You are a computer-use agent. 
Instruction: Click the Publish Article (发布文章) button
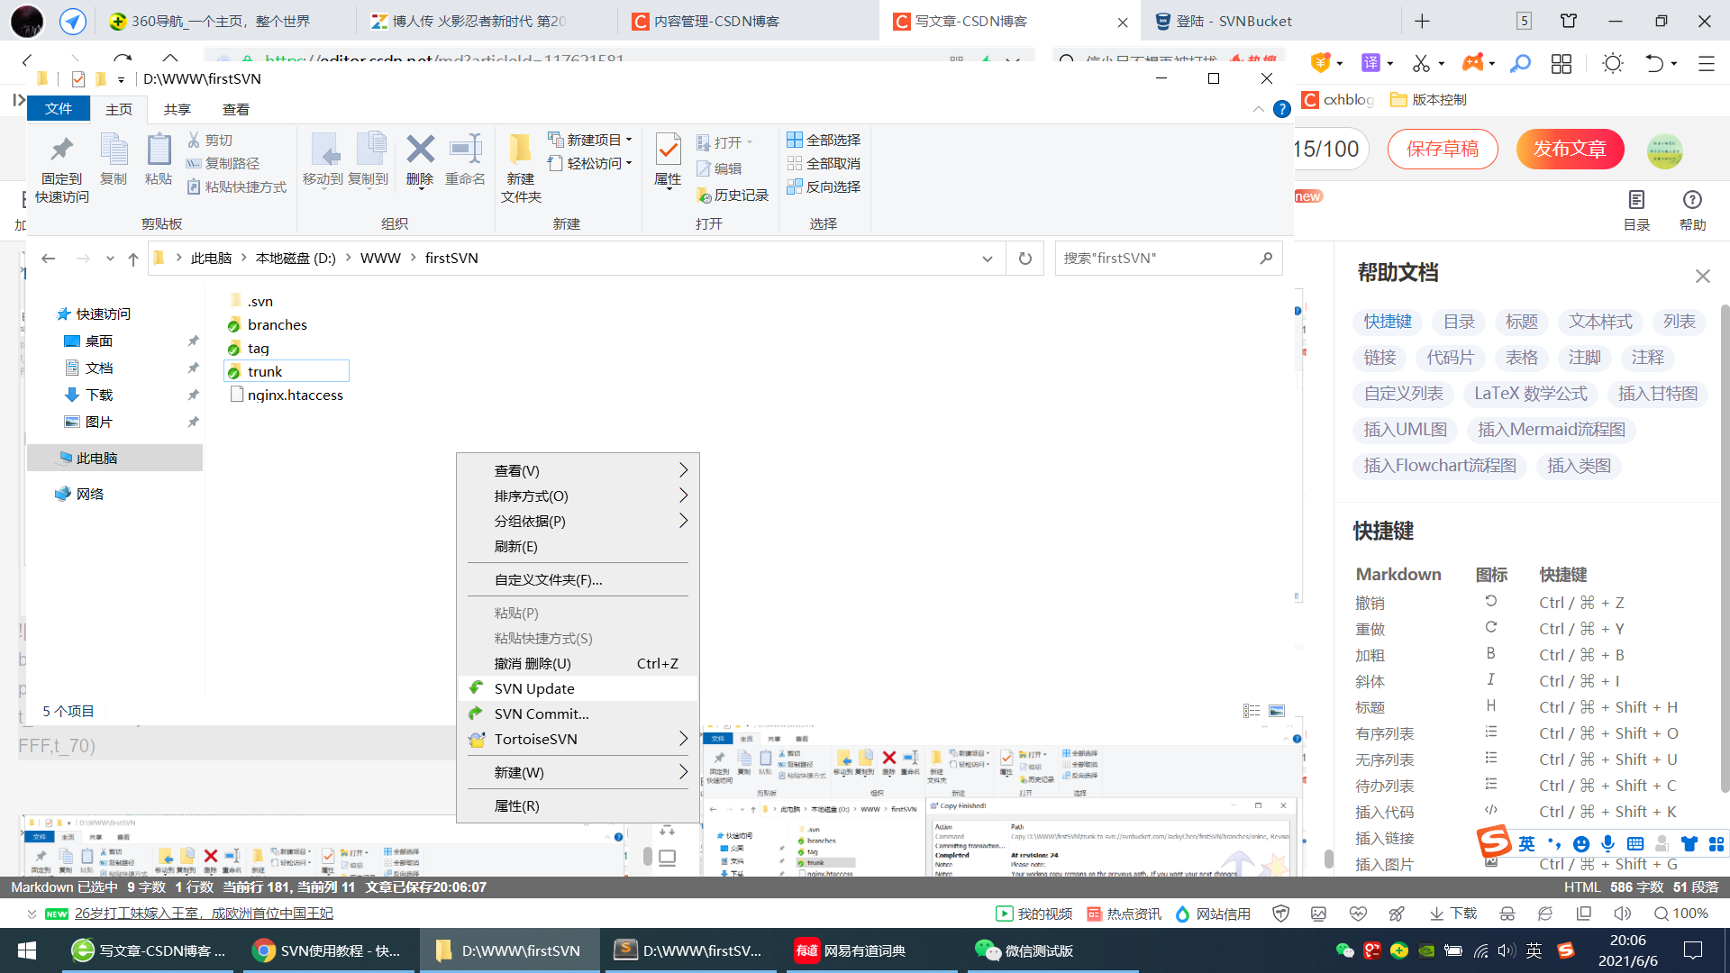tap(1570, 149)
